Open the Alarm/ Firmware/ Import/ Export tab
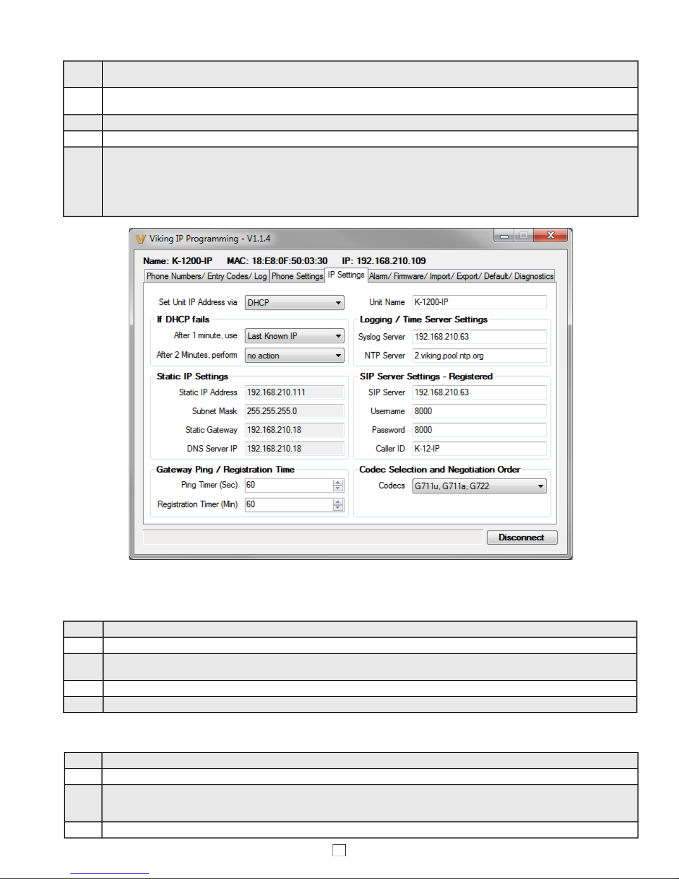The image size is (679, 879). tap(461, 276)
